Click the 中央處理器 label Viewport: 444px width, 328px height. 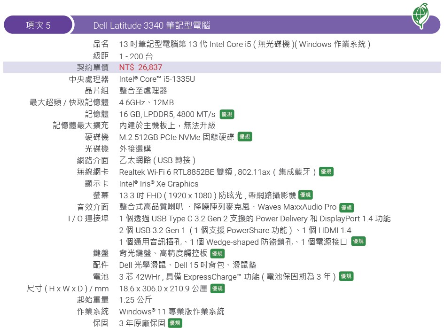coord(89,79)
